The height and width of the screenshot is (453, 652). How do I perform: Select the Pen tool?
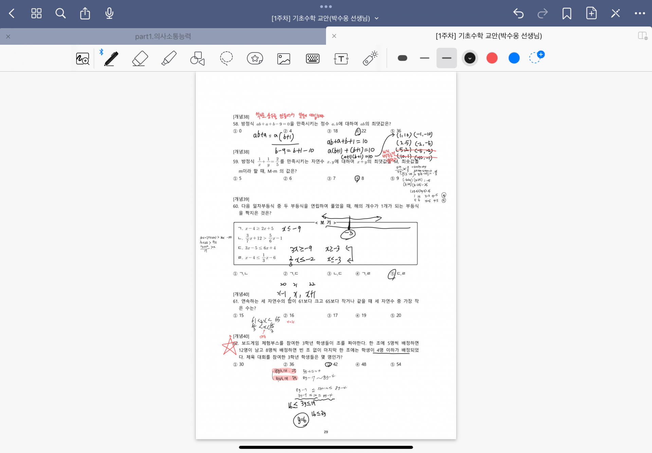coord(111,58)
